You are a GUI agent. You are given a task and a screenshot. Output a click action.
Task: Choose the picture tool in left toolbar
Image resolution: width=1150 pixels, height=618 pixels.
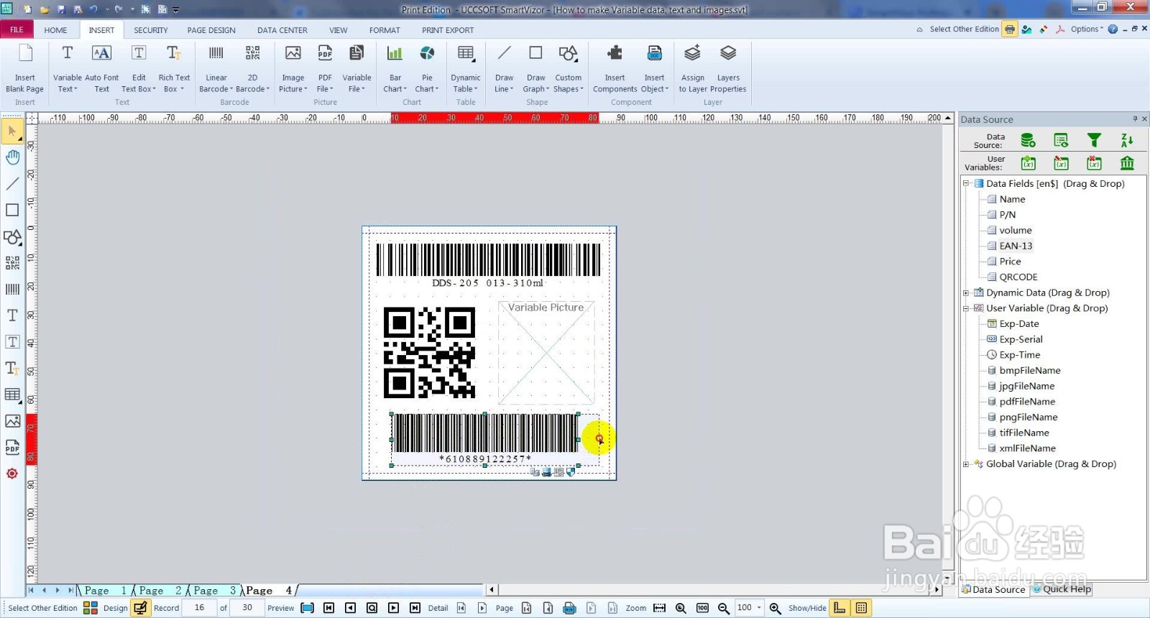tap(12, 420)
